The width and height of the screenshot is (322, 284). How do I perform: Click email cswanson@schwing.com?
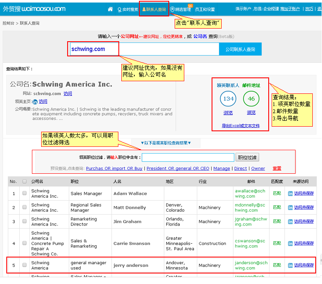250,243
